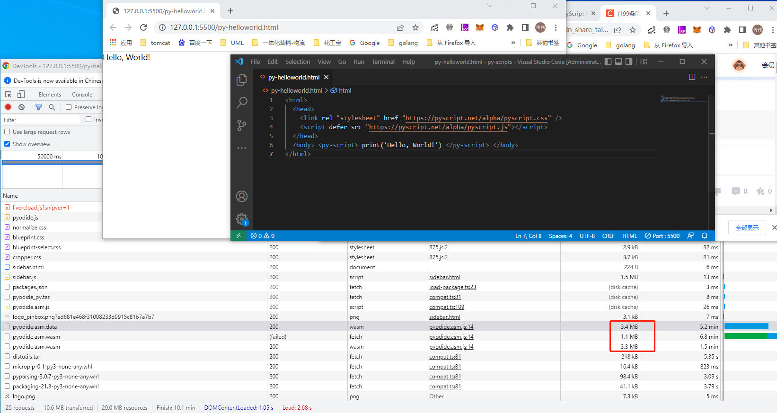
Task: Open the VS Code Search view
Action: tap(242, 102)
